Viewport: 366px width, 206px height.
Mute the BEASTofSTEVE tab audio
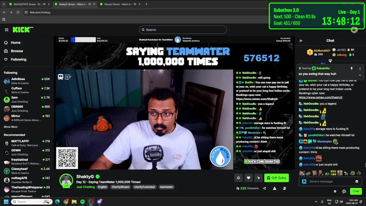(44, 4)
